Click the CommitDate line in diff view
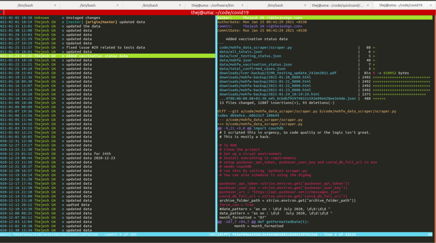Viewport: 436px width, 243px height. [262, 31]
